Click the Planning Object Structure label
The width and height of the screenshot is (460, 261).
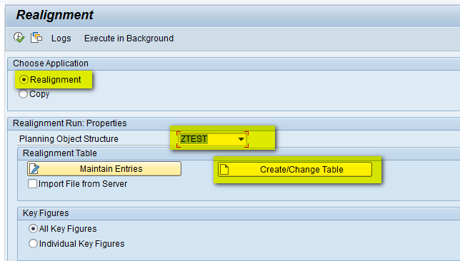click(69, 139)
